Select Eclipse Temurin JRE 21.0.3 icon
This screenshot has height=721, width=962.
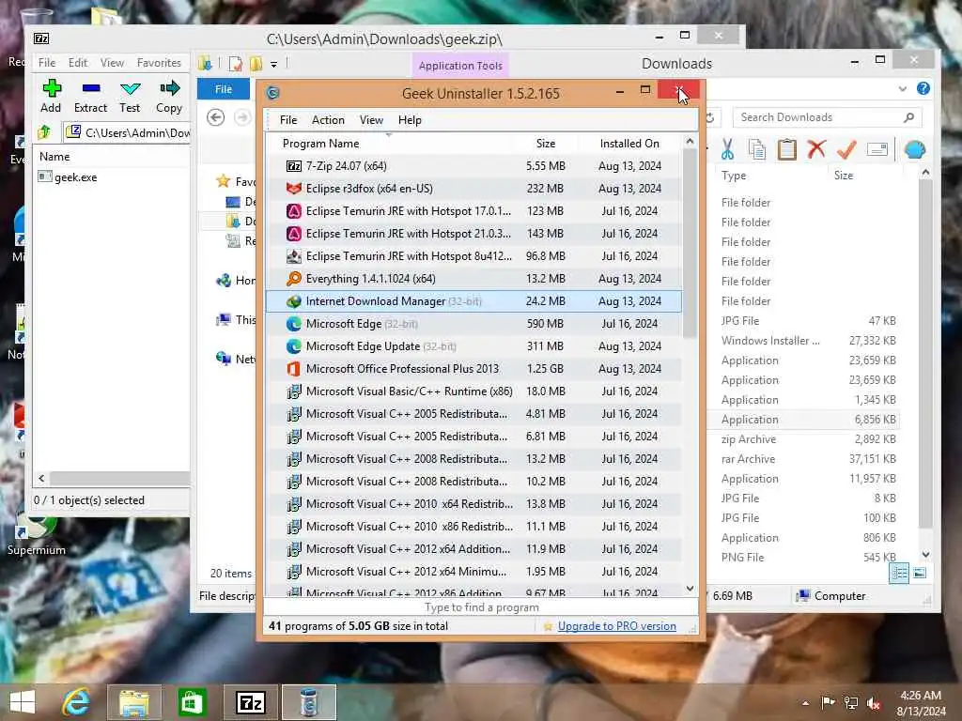[294, 234]
